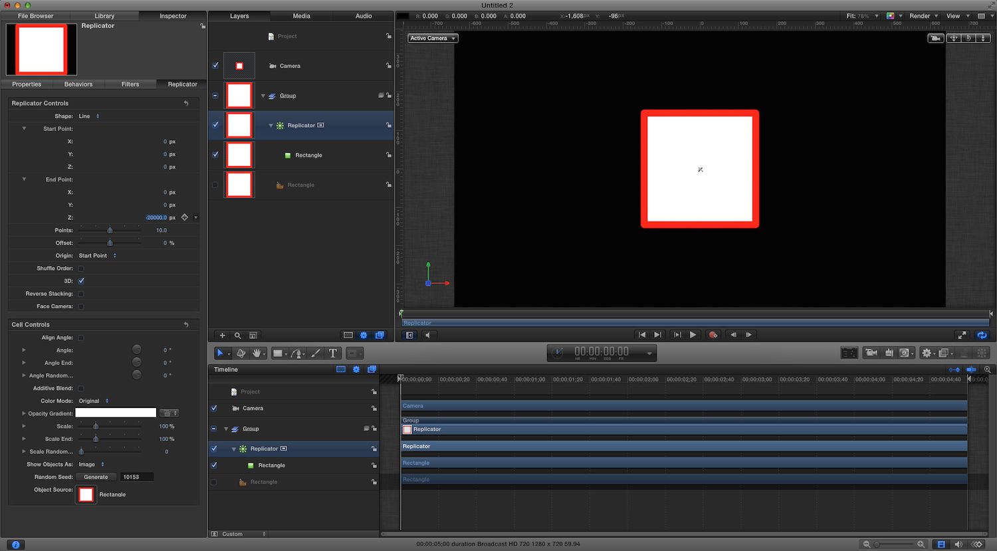Open the HUD from the toolbar
Screen dimensions: 997x551
849,353
